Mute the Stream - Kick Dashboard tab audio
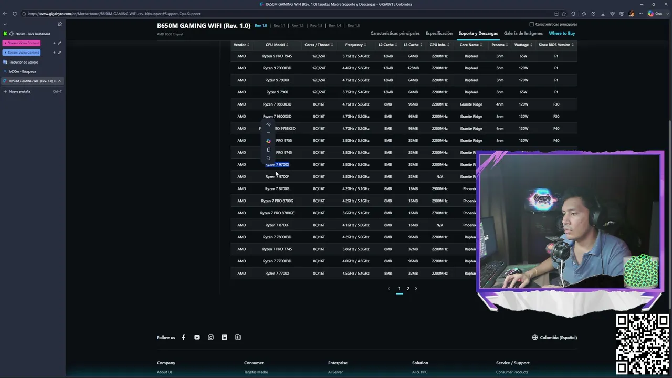The height and width of the screenshot is (378, 672). tap(12, 34)
